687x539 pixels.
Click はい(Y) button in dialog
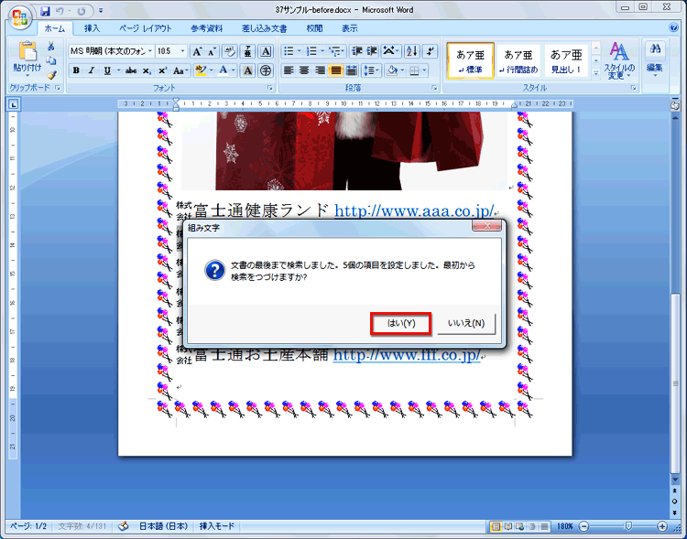pos(401,324)
